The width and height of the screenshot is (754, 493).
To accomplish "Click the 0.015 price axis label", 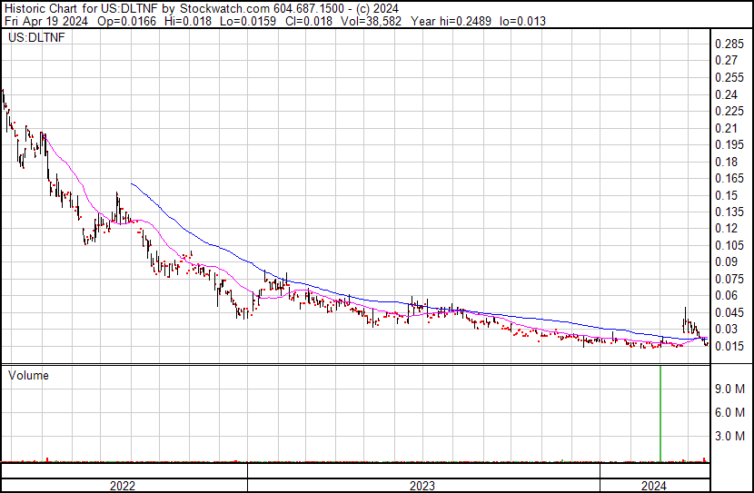I will [730, 346].
